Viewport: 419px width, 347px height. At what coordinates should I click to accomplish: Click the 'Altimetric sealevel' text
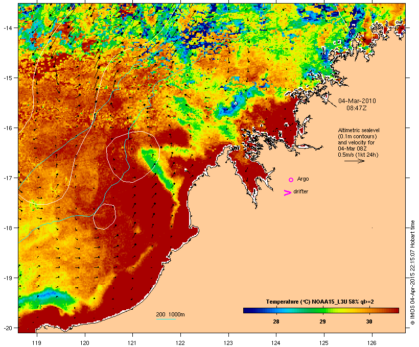tap(359, 130)
